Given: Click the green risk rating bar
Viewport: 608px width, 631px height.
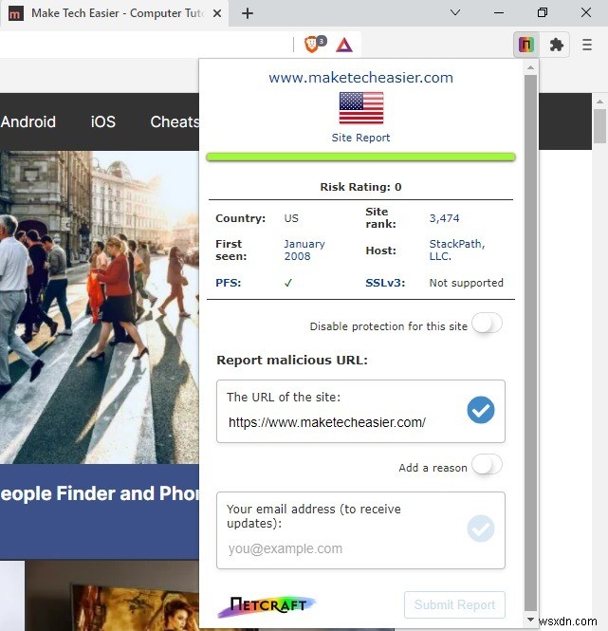Looking at the screenshot, I should pos(360,157).
